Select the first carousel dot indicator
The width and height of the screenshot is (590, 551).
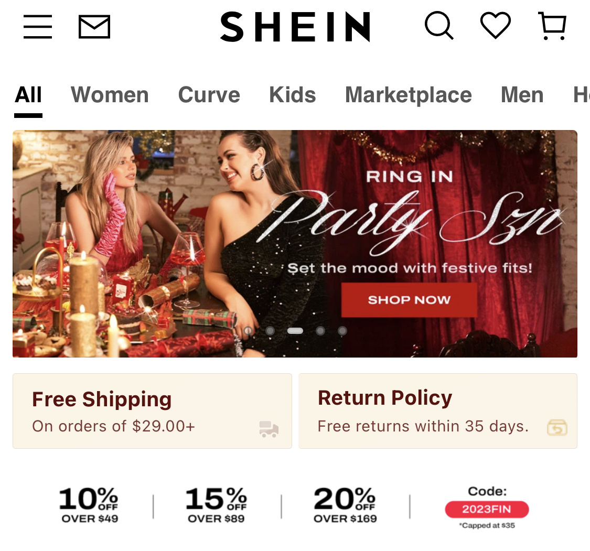pos(248,331)
